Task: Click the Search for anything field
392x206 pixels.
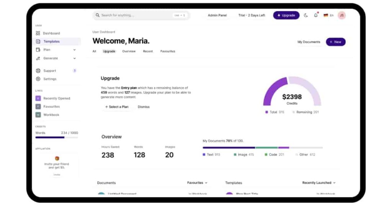Action: pos(134,15)
